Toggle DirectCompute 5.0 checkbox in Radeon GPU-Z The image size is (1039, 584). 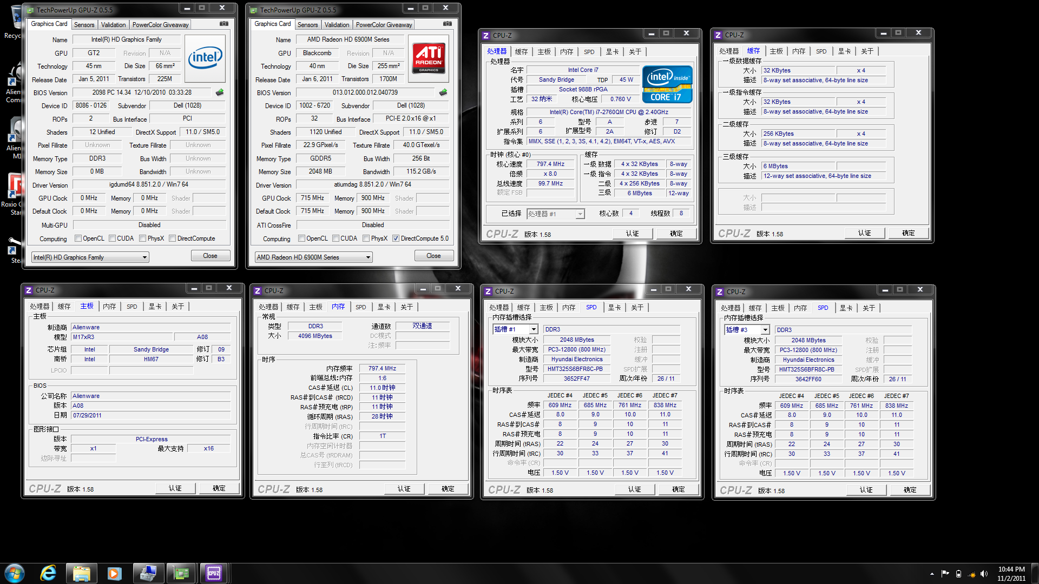[396, 238]
